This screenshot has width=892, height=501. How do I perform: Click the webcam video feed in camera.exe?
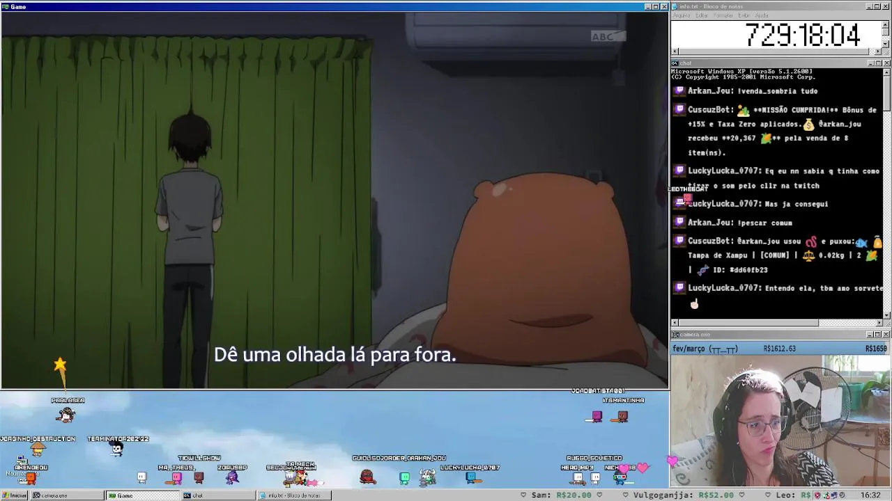pos(780,420)
